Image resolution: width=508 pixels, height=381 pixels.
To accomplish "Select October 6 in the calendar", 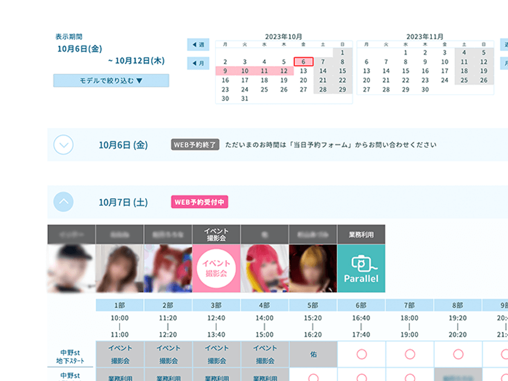I will pos(304,62).
